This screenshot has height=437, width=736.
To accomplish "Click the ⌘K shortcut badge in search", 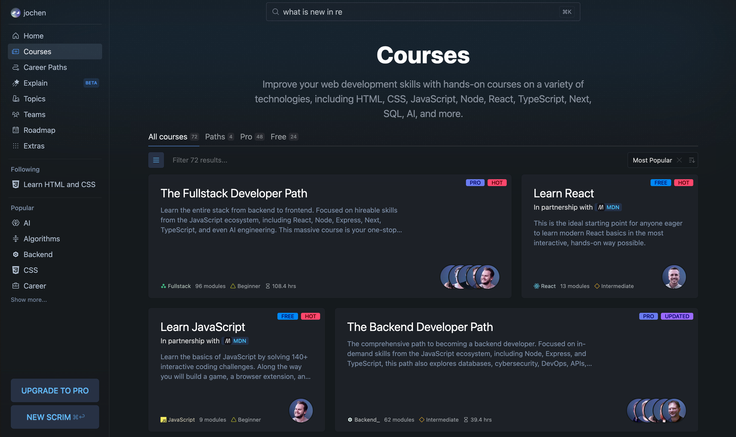I will point(567,12).
